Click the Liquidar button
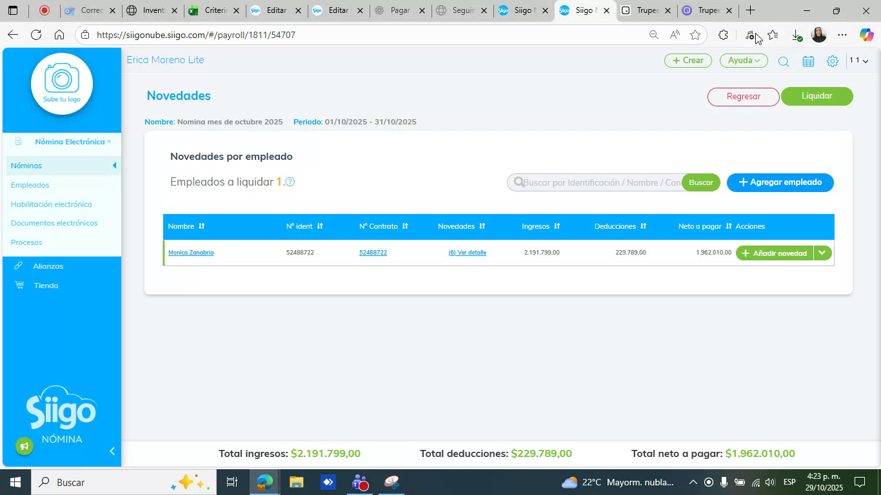 [x=817, y=96]
